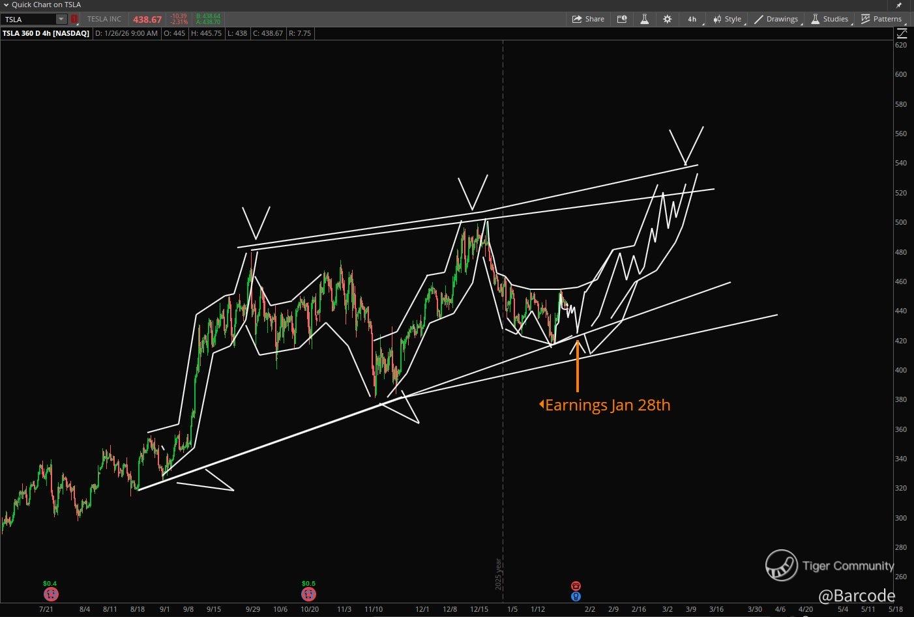
Task: Open the Studies menu
Action: point(829,19)
